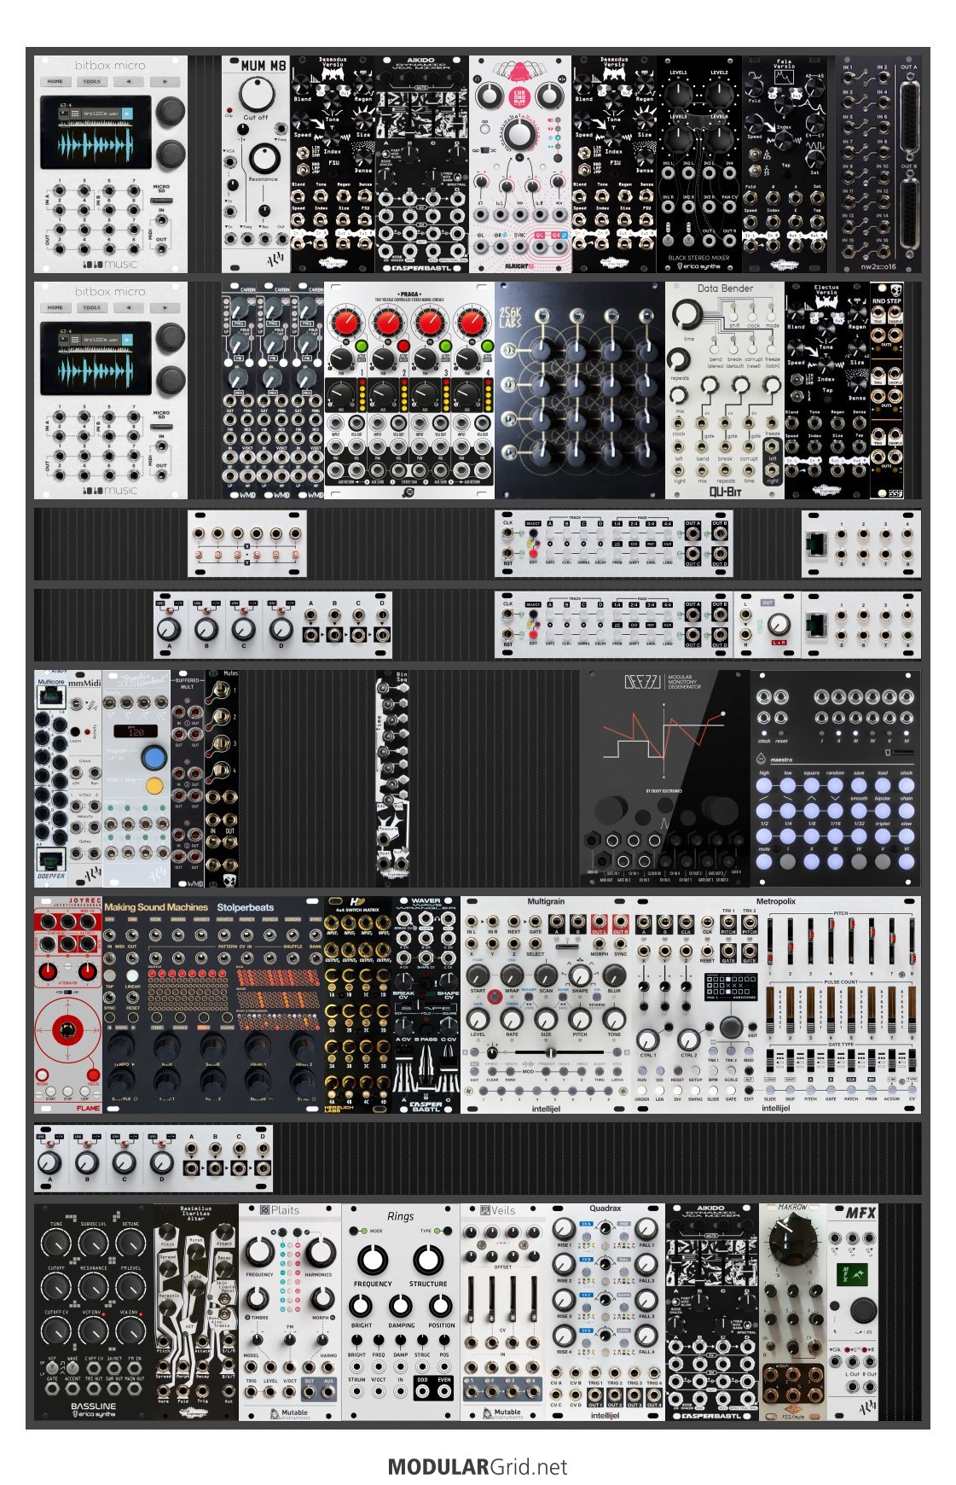956x1485 pixels.
Task: Click the FREQUENCY knob on Plaits
Action: click(x=260, y=1252)
